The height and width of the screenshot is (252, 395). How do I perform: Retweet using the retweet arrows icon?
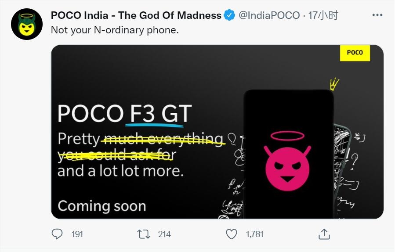coord(144,234)
